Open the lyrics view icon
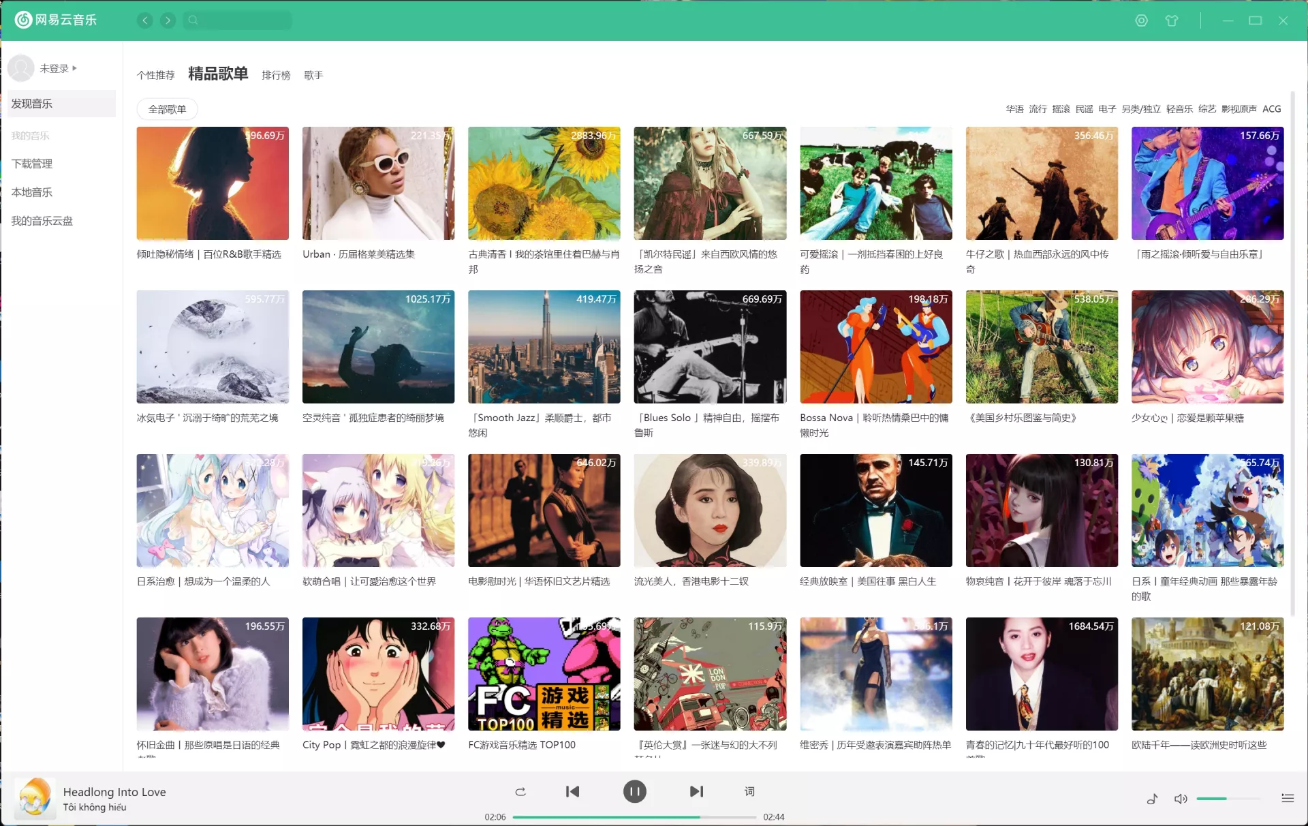The width and height of the screenshot is (1308, 826). 749,791
